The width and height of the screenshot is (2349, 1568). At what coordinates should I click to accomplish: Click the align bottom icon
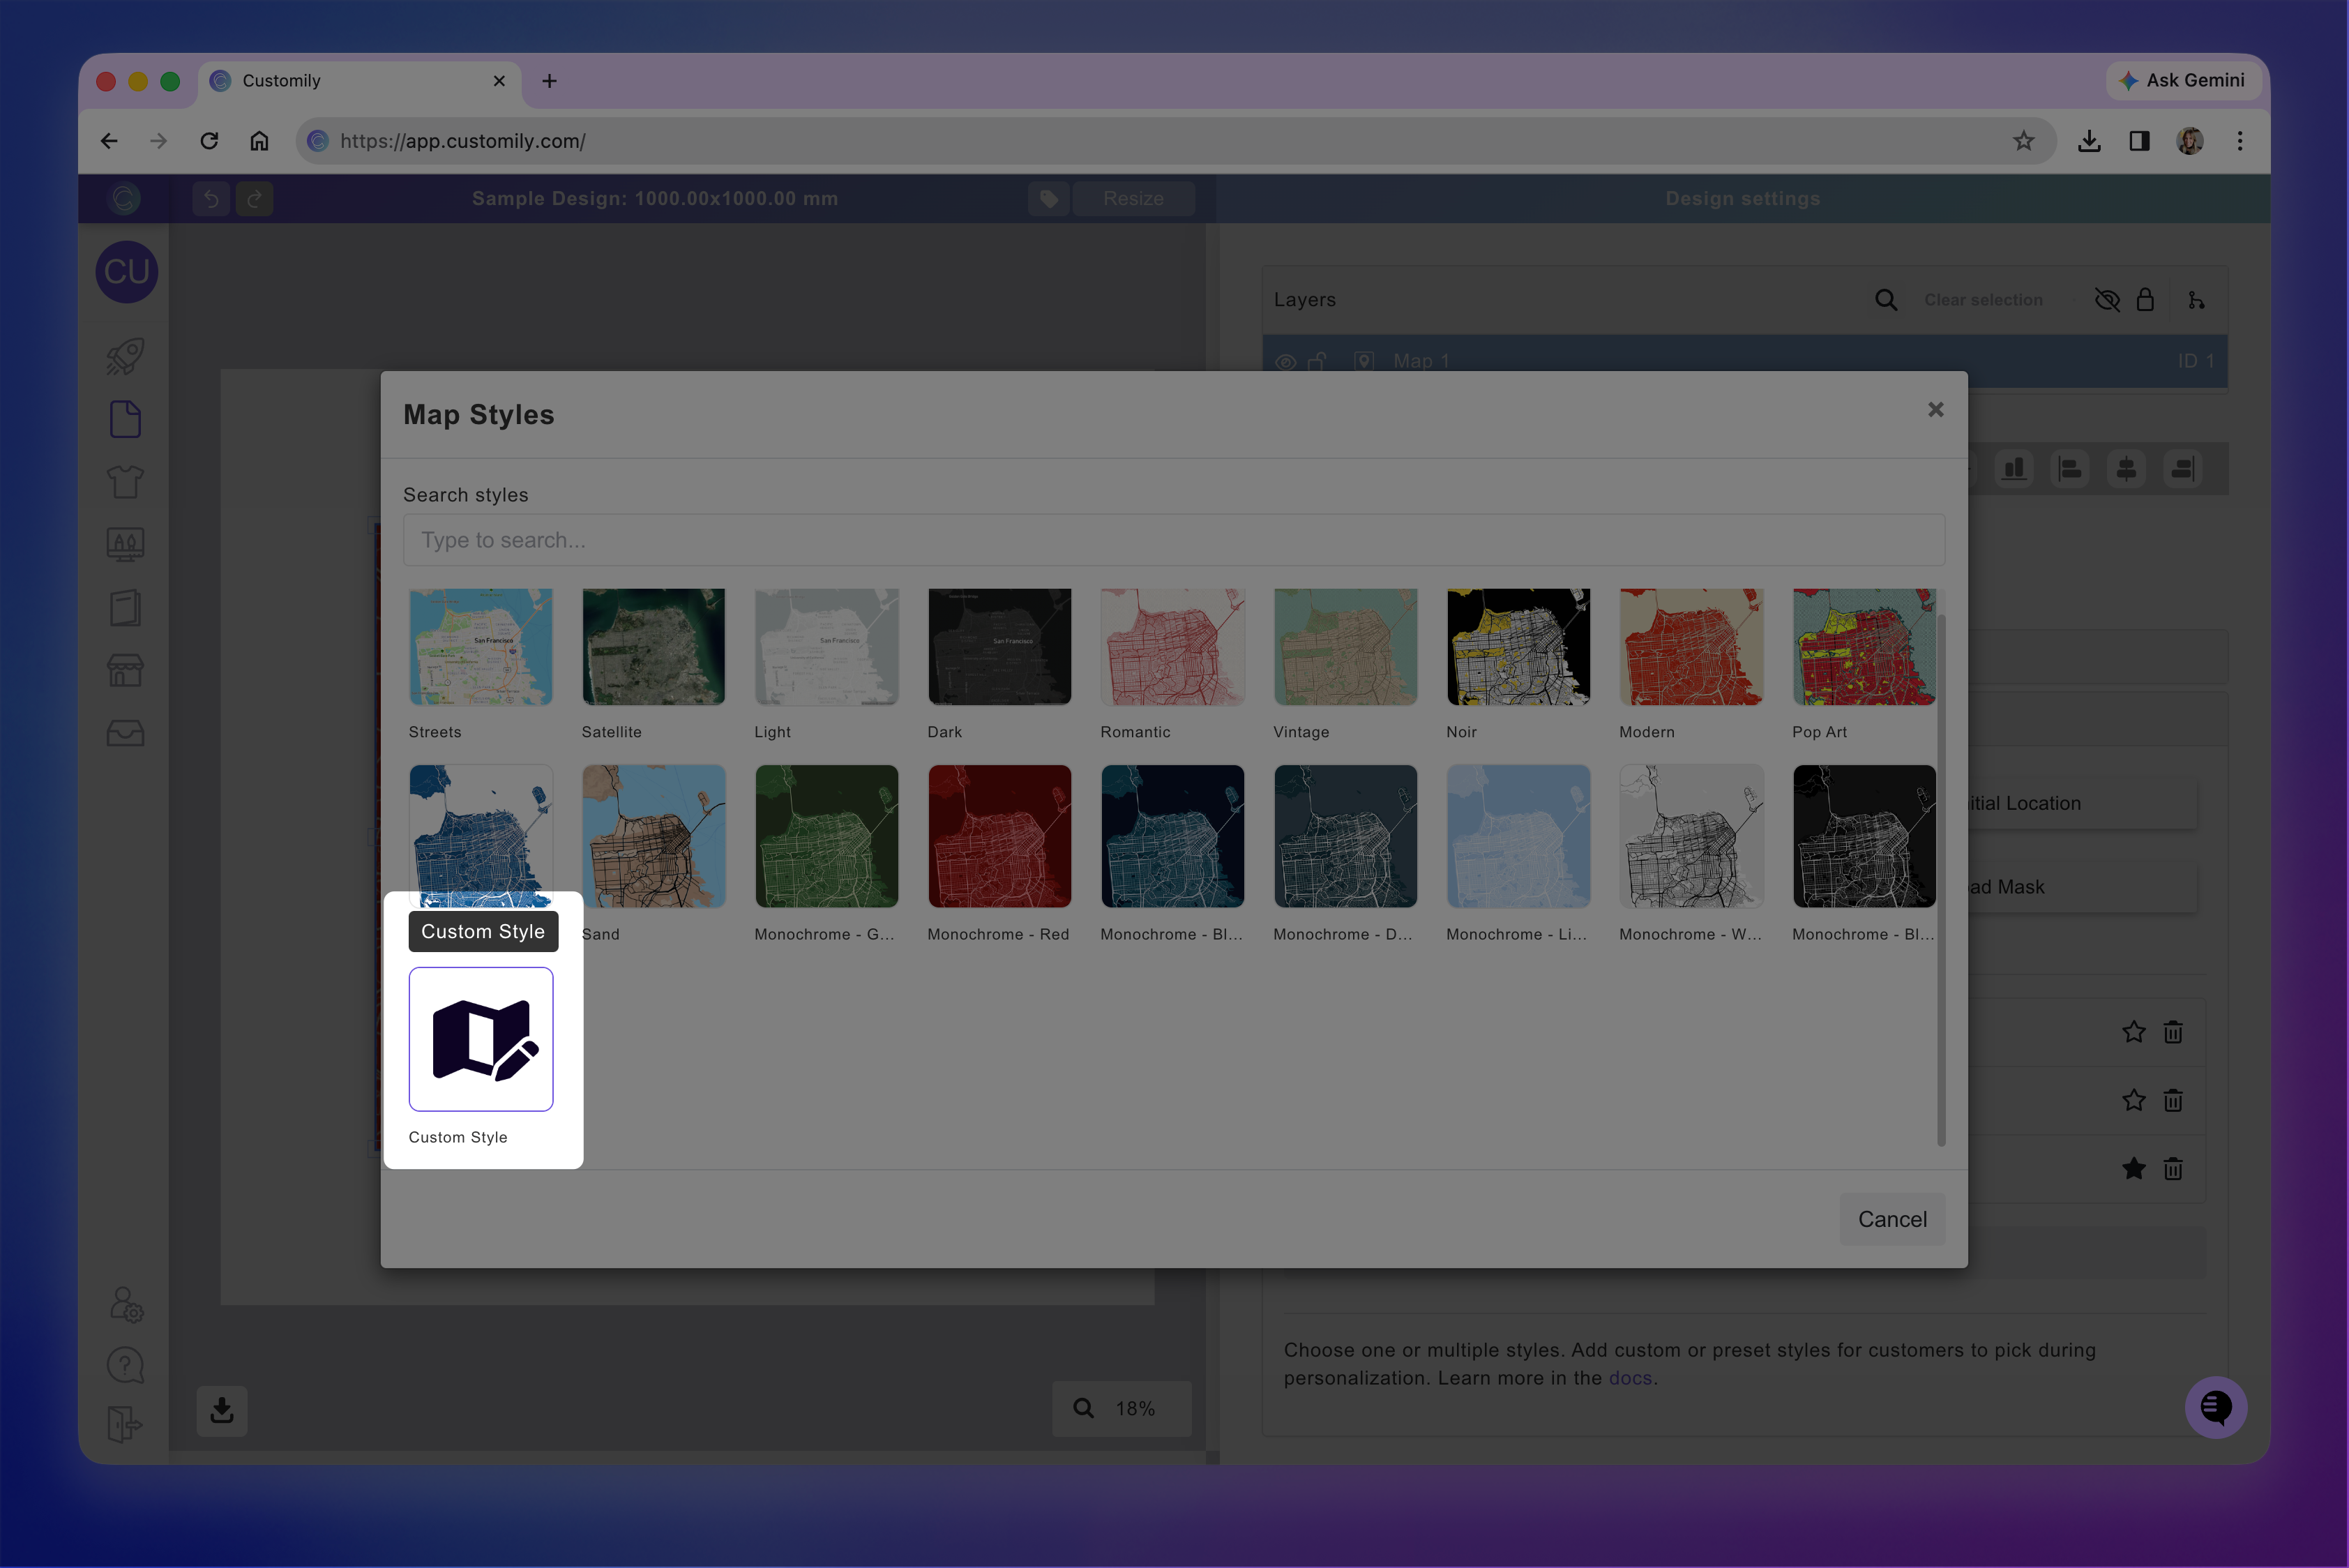2014,468
